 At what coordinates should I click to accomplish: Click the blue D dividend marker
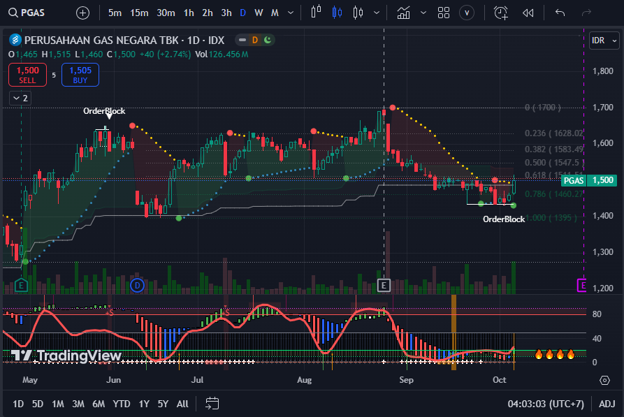137,285
